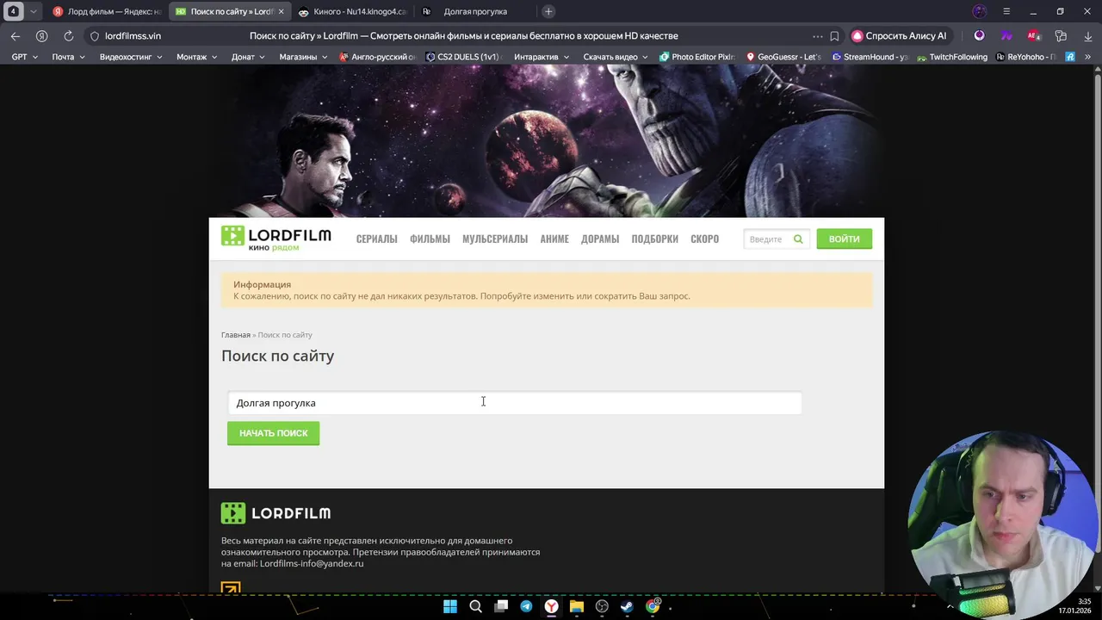The image size is (1102, 620).
Task: Open the Англо-русский bookmark
Action: pos(377,57)
